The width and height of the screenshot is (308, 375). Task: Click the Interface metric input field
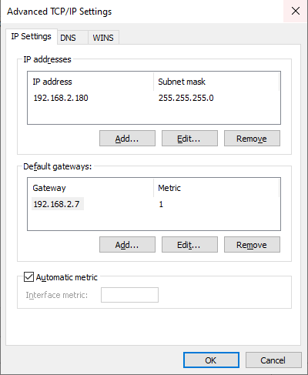(x=129, y=295)
